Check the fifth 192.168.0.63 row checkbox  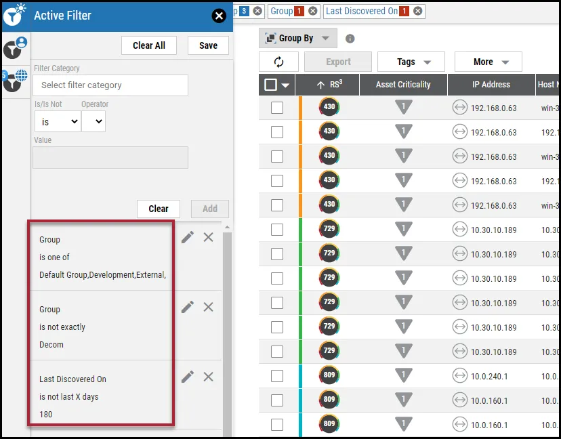(x=277, y=205)
